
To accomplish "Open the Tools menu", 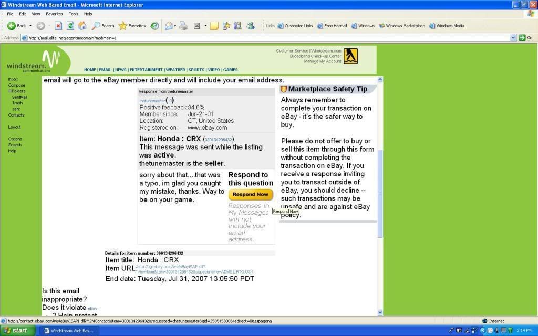I will click(74, 14).
